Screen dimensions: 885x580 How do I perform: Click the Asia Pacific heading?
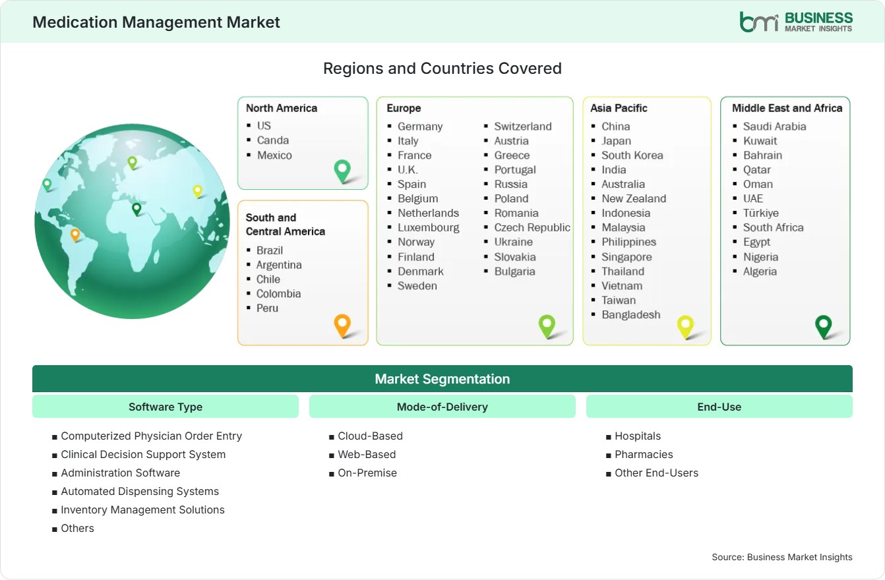(x=619, y=108)
